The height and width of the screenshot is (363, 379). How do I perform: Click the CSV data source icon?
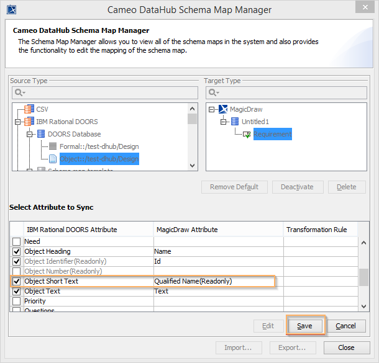coord(29,109)
